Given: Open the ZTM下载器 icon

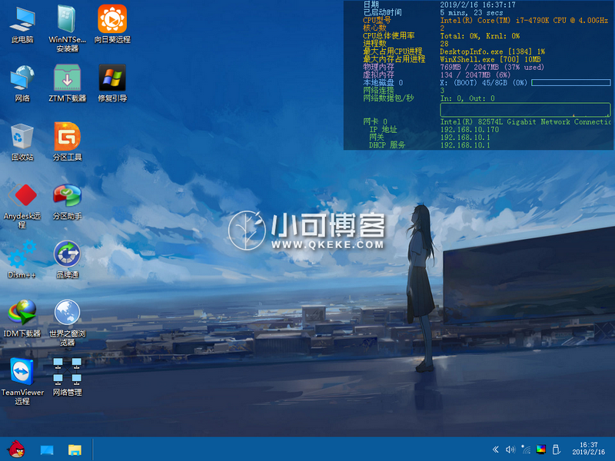Looking at the screenshot, I should 67,84.
